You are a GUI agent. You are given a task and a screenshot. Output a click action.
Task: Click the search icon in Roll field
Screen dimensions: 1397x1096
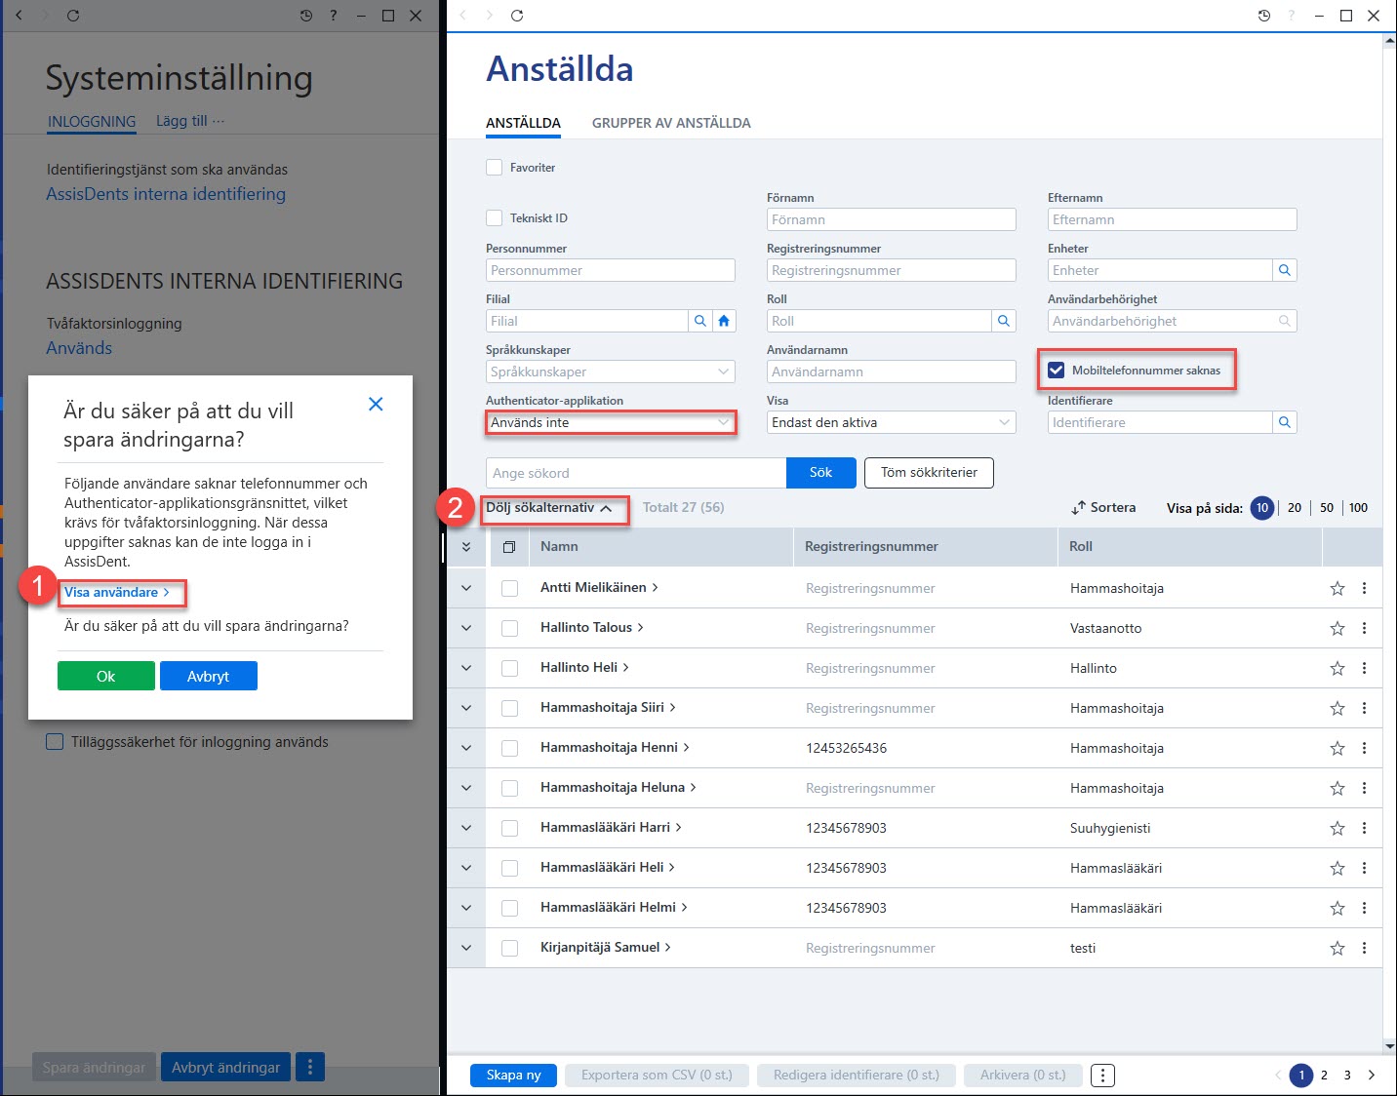(1004, 321)
